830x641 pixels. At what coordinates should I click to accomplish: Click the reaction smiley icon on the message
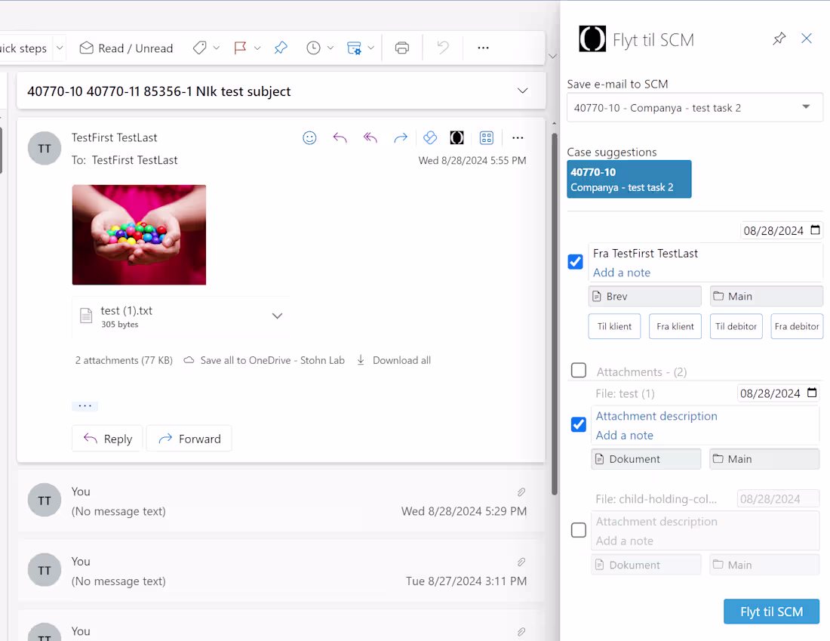[309, 137]
